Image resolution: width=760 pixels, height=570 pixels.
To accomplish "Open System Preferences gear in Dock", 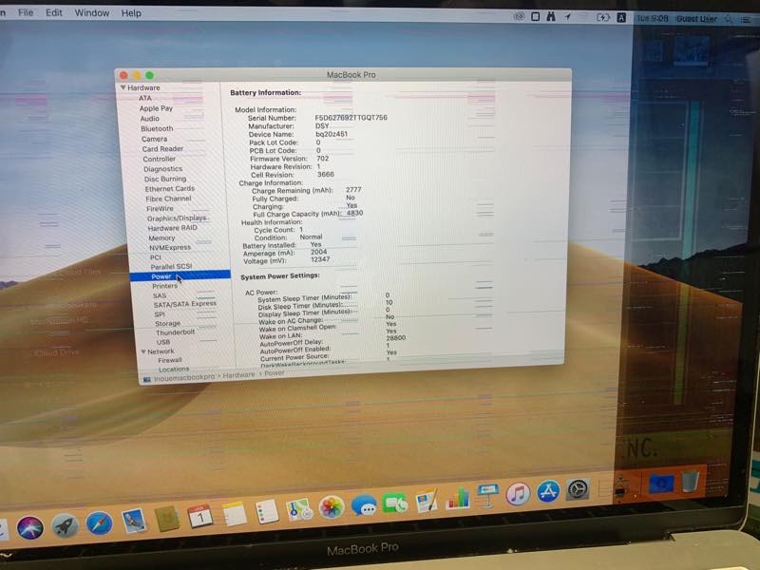I will 578,489.
